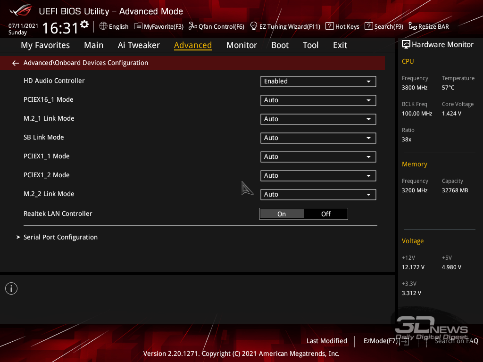Click the 16:31 clock display

click(60, 28)
